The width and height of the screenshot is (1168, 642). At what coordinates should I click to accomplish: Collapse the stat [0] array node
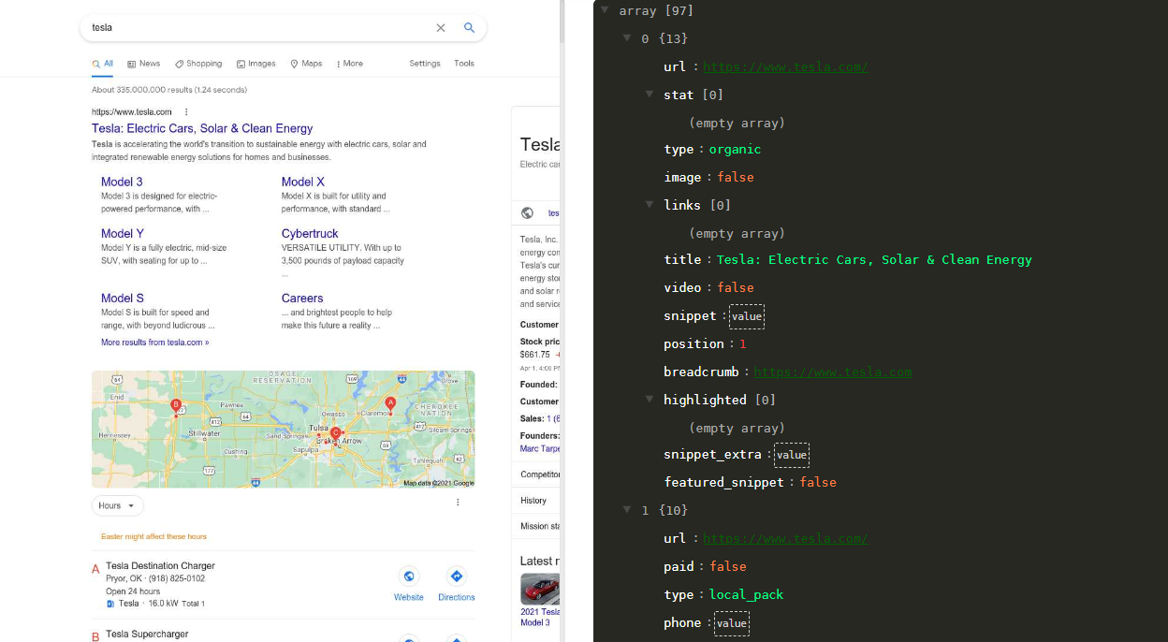(x=650, y=95)
